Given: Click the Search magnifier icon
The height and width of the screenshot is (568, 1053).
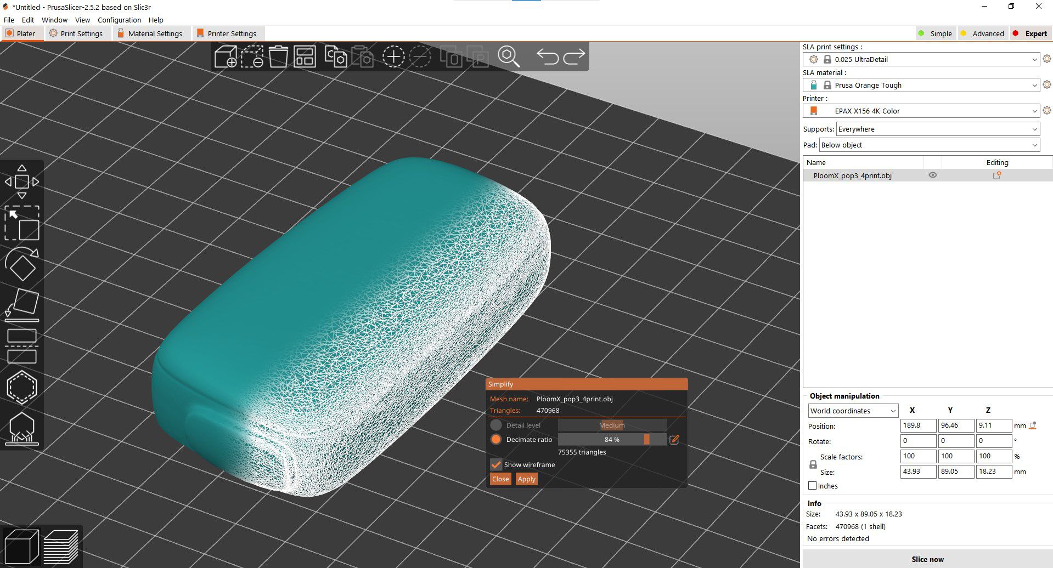Looking at the screenshot, I should [508, 56].
